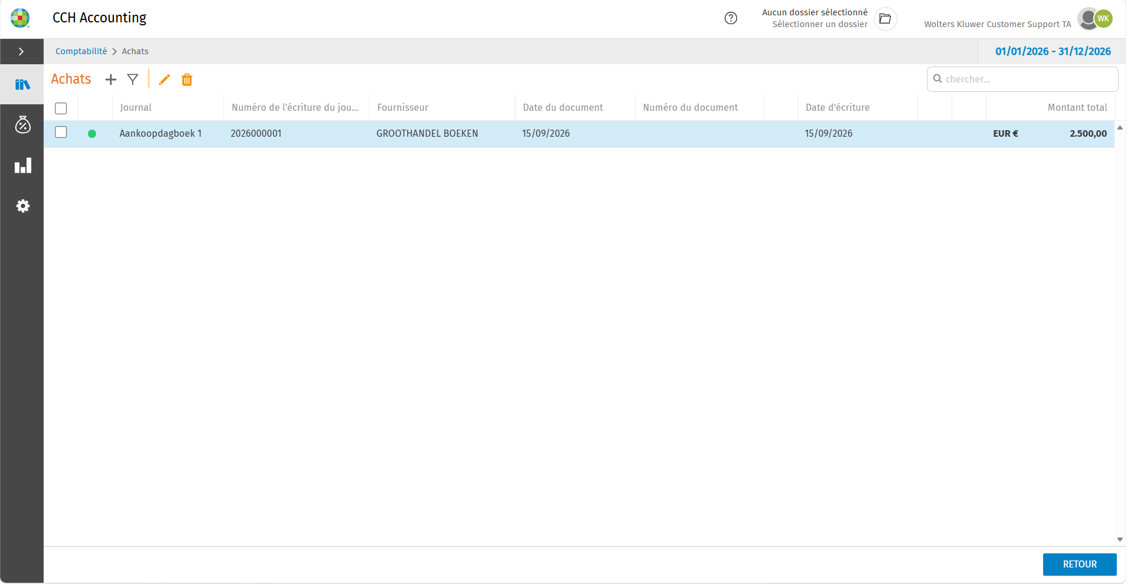Open the bar chart reports sidebar icon
Screen dimensions: 1128x584
(x=22, y=166)
